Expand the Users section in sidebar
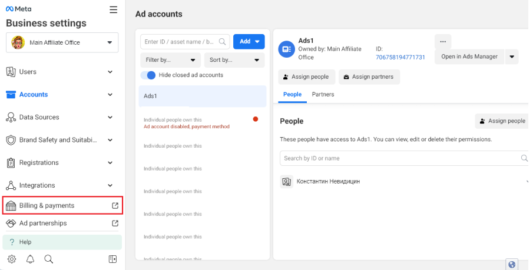Screen dimensions: 530x270 (x=59, y=72)
